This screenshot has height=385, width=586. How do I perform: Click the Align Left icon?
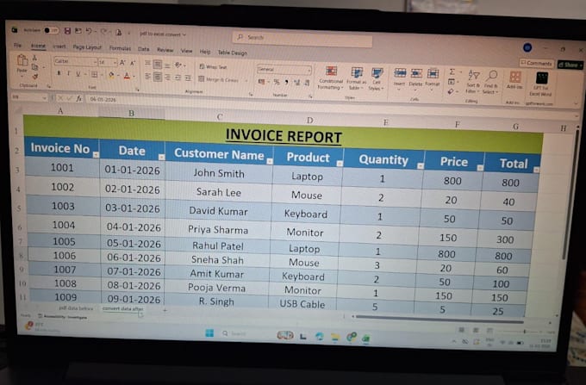coord(147,77)
